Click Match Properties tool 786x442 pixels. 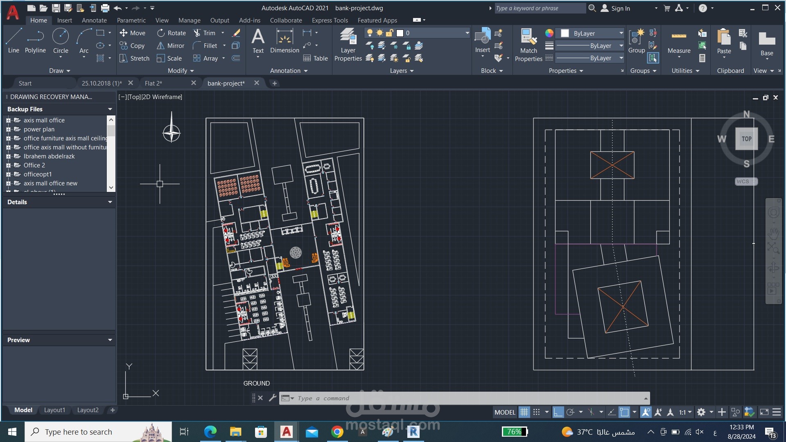coord(529,45)
